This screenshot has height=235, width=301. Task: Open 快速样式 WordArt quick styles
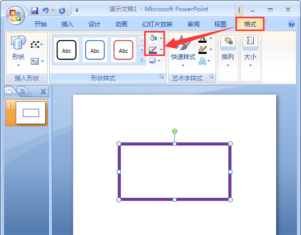pyautogui.click(x=183, y=51)
